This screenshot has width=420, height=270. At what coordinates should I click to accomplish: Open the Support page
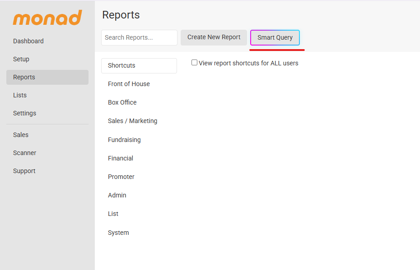(x=24, y=171)
